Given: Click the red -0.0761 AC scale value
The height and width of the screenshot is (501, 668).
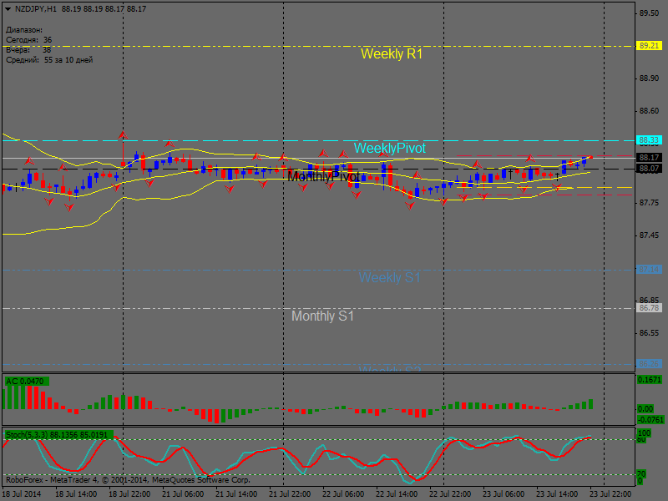Looking at the screenshot, I should [650, 420].
